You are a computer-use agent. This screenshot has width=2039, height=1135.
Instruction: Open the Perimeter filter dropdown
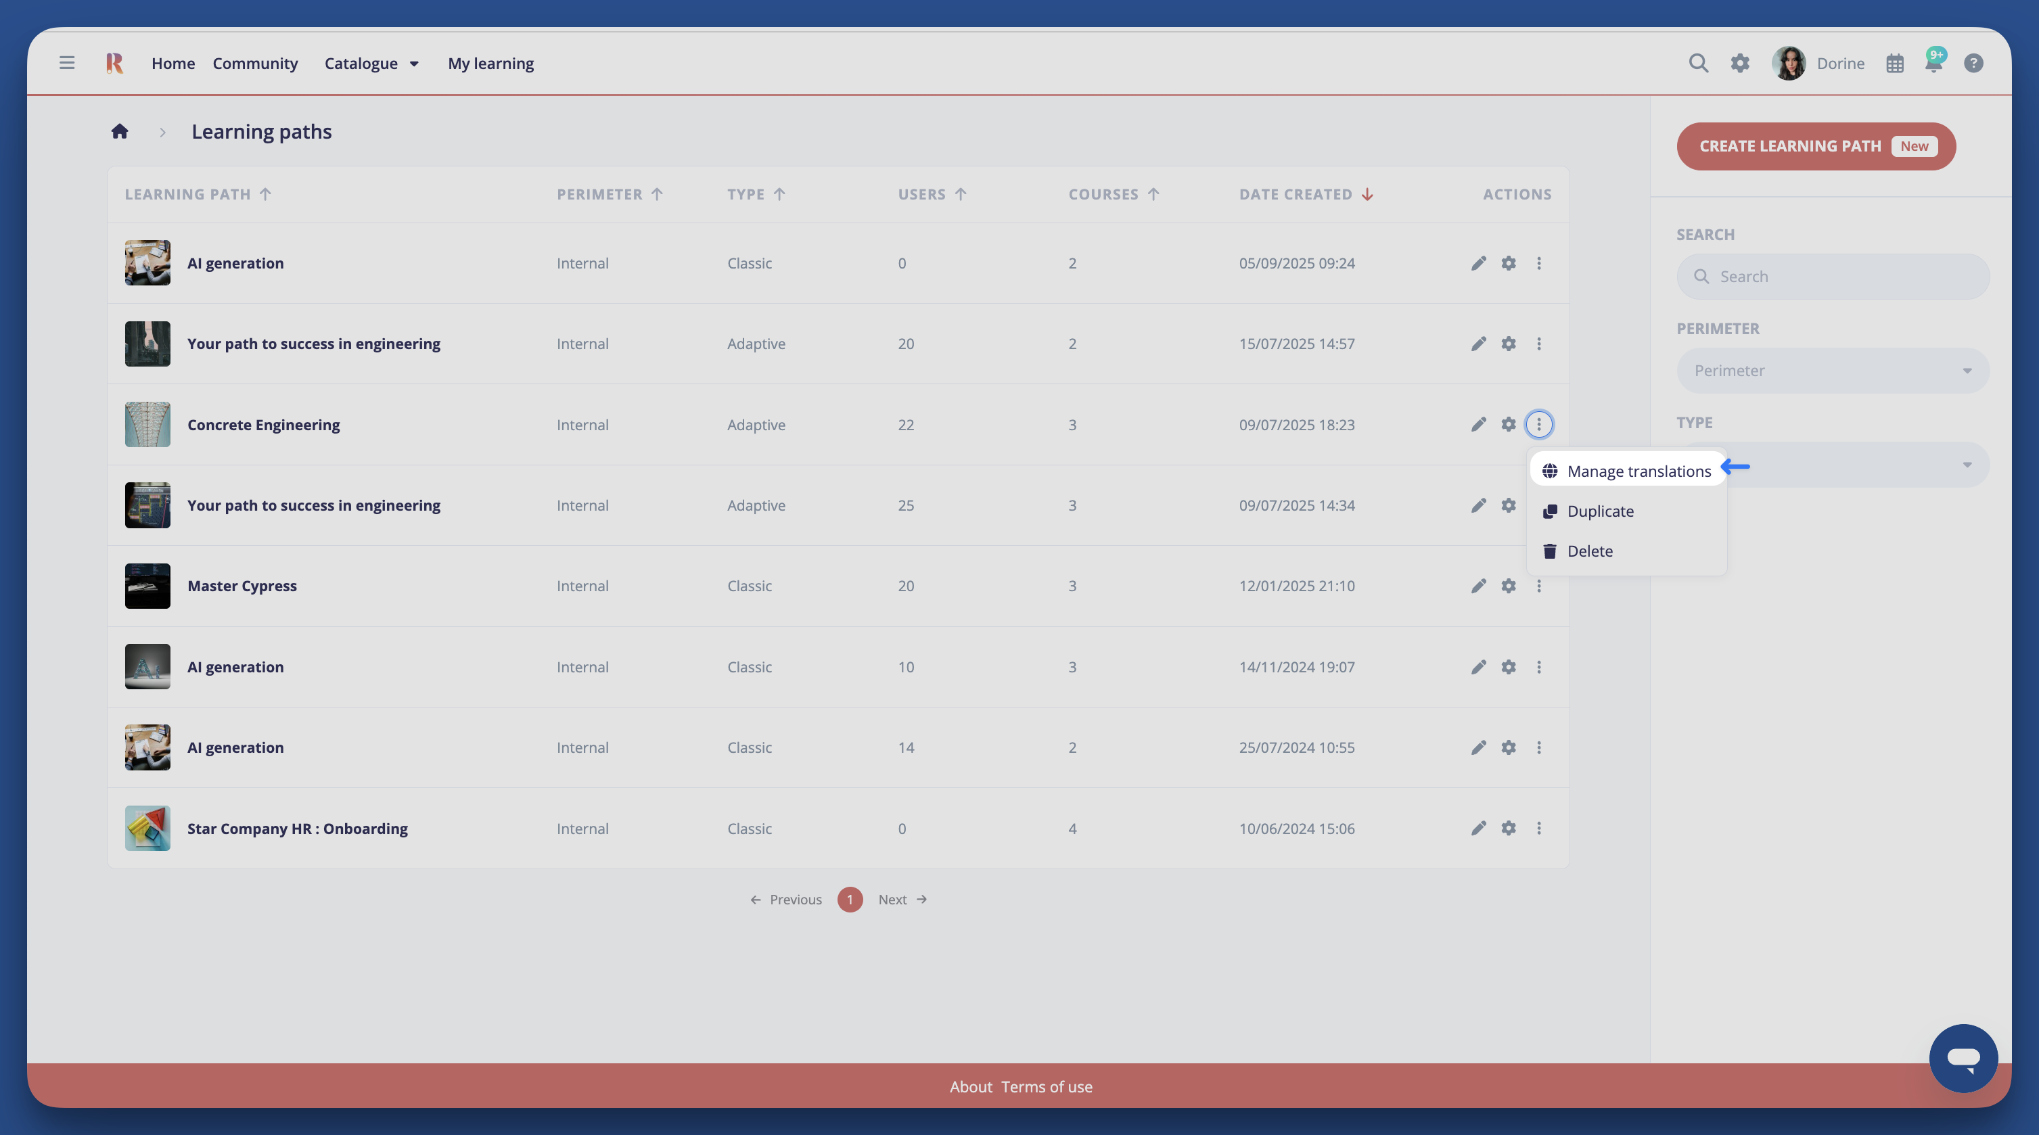point(1831,371)
